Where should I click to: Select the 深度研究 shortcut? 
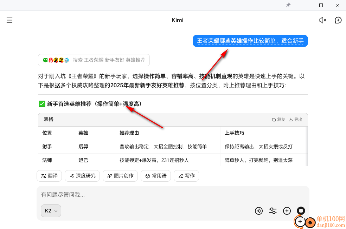(x=82, y=176)
